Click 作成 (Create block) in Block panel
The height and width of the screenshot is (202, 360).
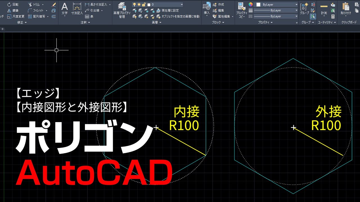[218, 4]
